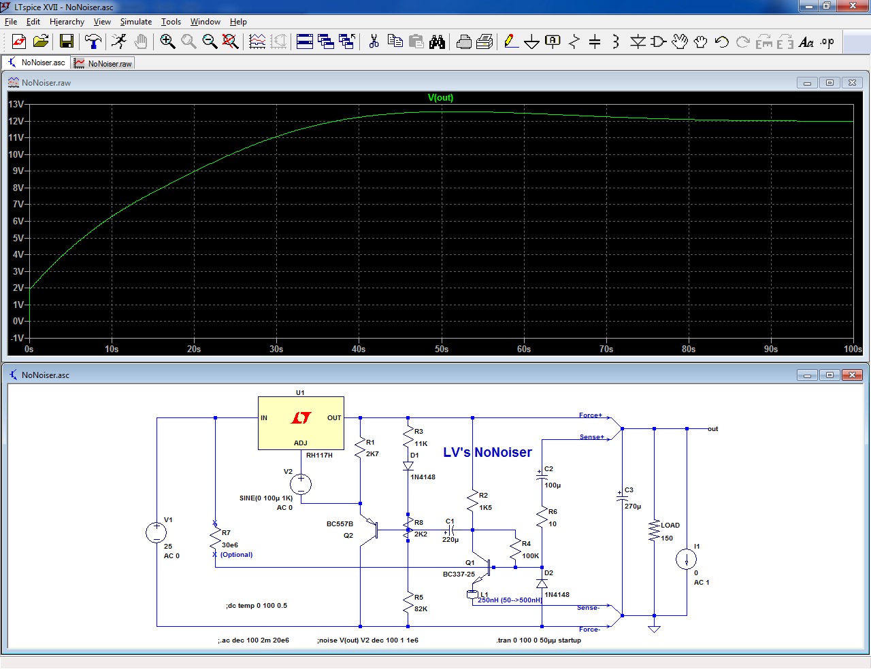Click the Undo arrow

pyautogui.click(x=722, y=41)
